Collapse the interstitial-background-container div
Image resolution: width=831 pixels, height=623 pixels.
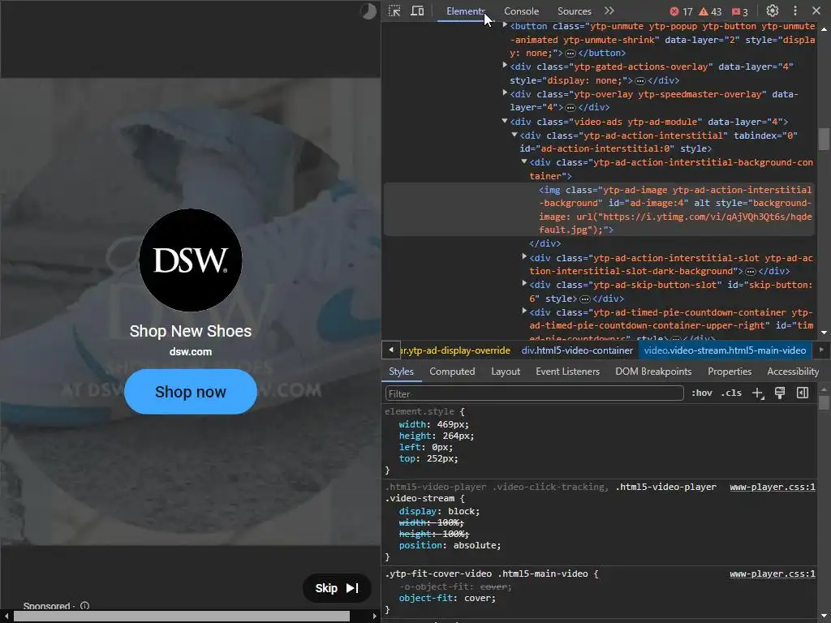pos(524,161)
